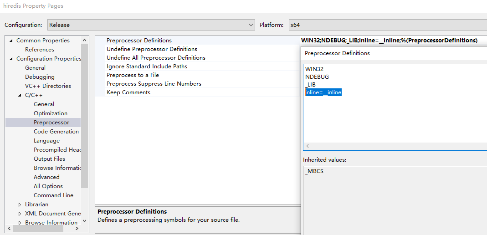Viewport: 487px width, 235px height.
Task: Expand the Browse Information node at bottom of tree
Action: 20,223
